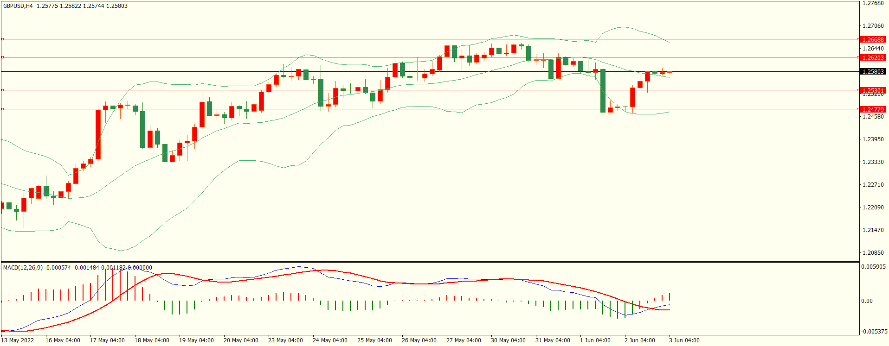
Task: Click the tall red candle on 17 May
Action: coord(98,134)
